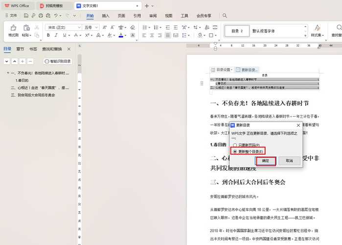Viewport: 342px width, 245px height.
Task: Click the Italic I button
Action: [x=56, y=35]
